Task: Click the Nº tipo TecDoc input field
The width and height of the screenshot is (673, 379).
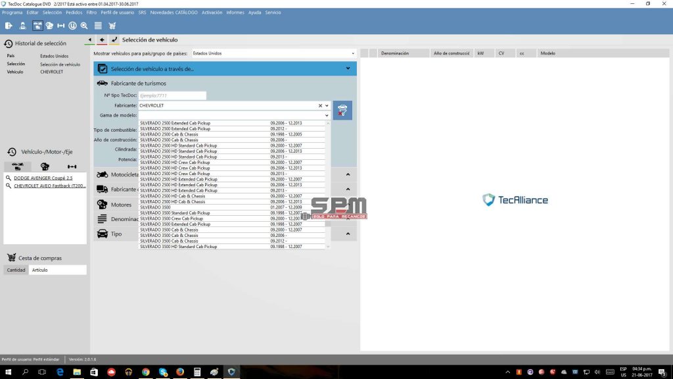Action: (172, 95)
